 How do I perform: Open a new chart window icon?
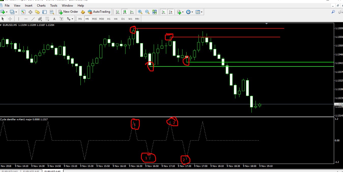3,12
